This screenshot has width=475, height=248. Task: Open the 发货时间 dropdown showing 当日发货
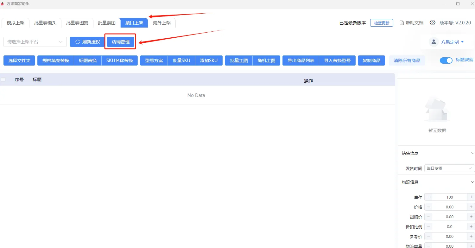point(449,168)
